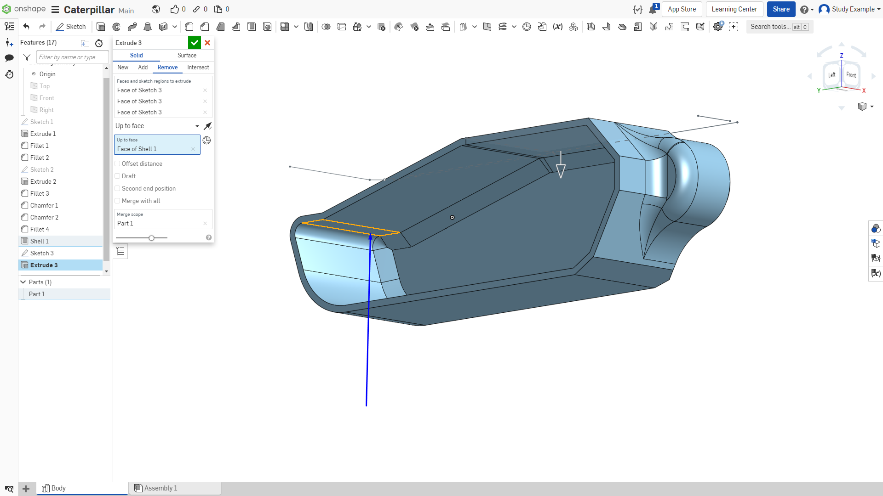Select the Split tool

point(342,27)
